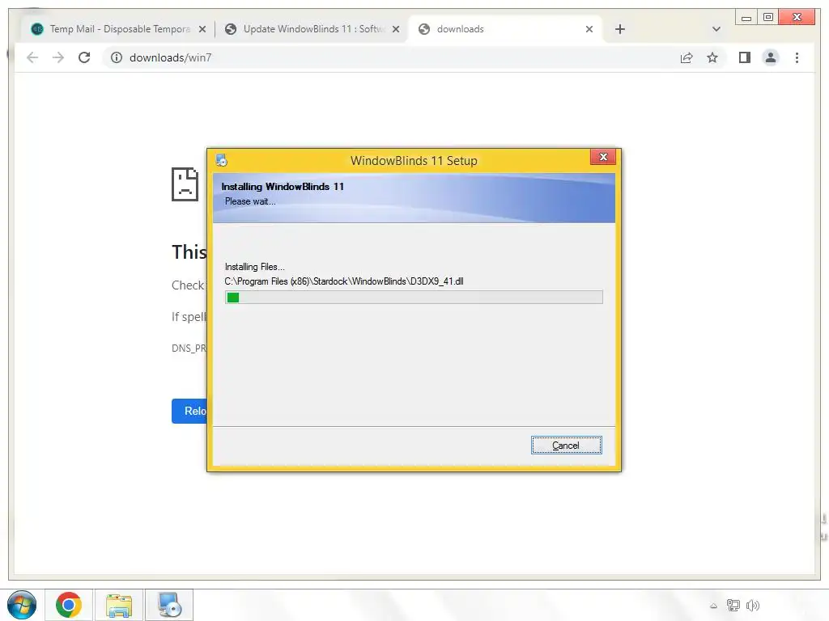
Task: View site information icon in address bar
Action: (x=117, y=57)
